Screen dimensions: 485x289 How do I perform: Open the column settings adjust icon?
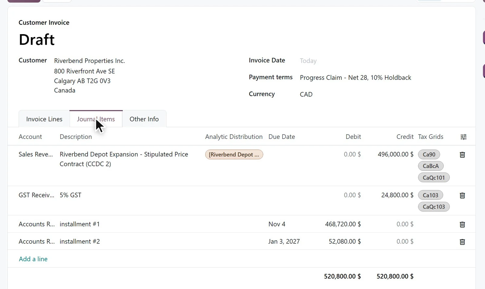click(x=463, y=137)
